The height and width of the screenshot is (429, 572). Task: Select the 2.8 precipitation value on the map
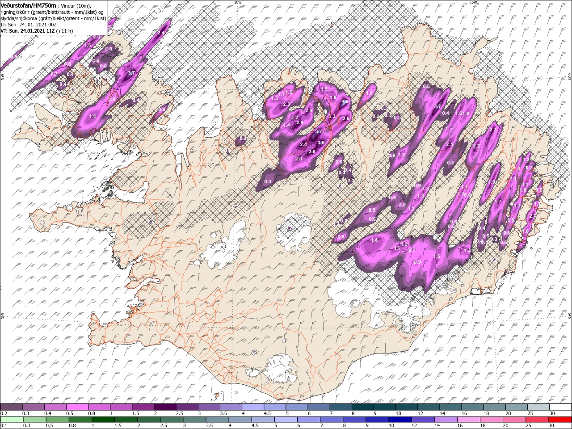click(312, 152)
